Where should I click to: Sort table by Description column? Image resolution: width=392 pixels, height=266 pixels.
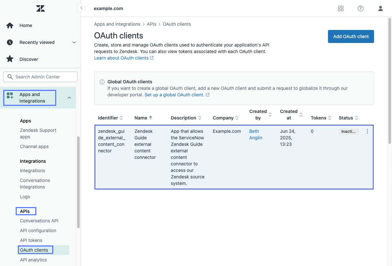186,118
